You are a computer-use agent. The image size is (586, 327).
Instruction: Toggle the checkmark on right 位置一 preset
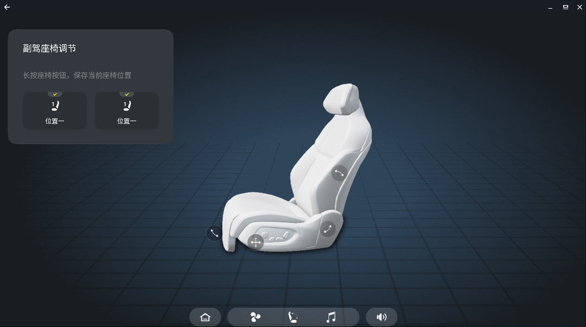click(x=127, y=94)
